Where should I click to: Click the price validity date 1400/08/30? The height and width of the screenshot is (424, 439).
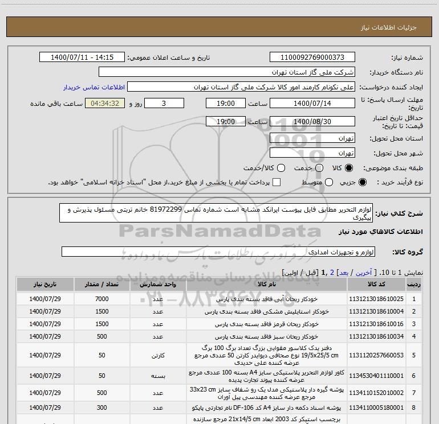(x=312, y=121)
